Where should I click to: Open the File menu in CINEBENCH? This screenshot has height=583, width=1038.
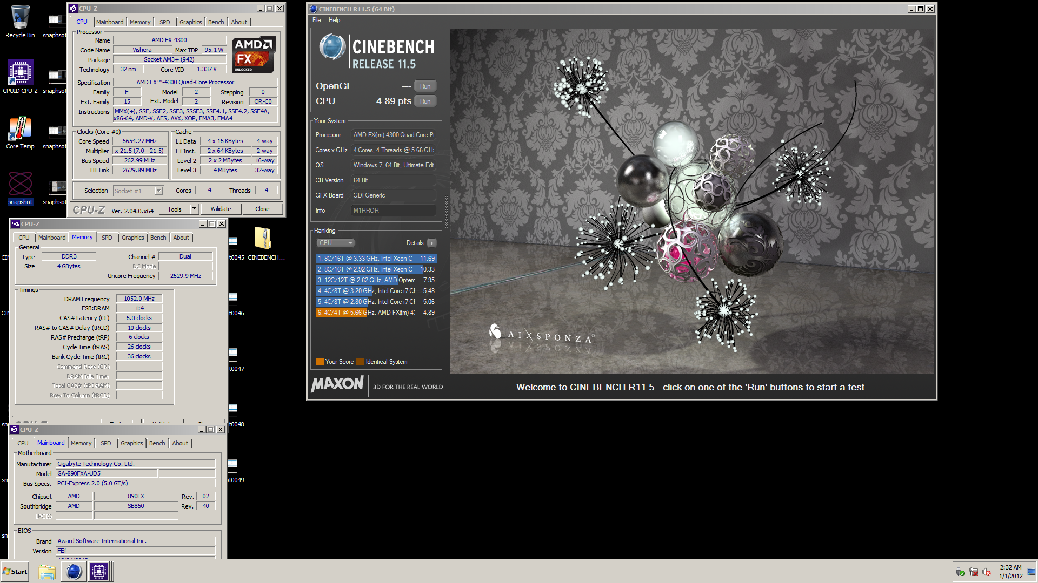(317, 20)
